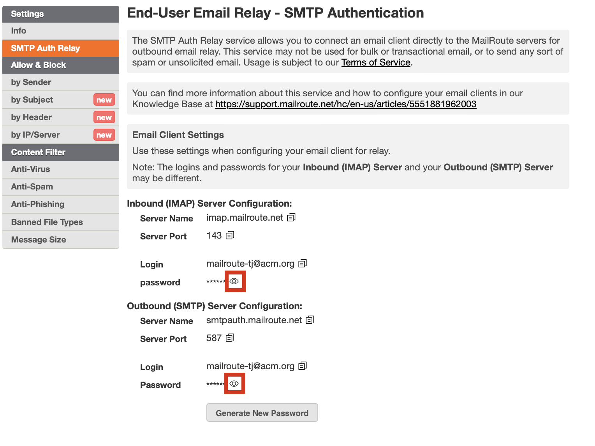Viewport: 595px width, 446px height.
Task: Navigate to by IP/Server settings
Action: 35,135
